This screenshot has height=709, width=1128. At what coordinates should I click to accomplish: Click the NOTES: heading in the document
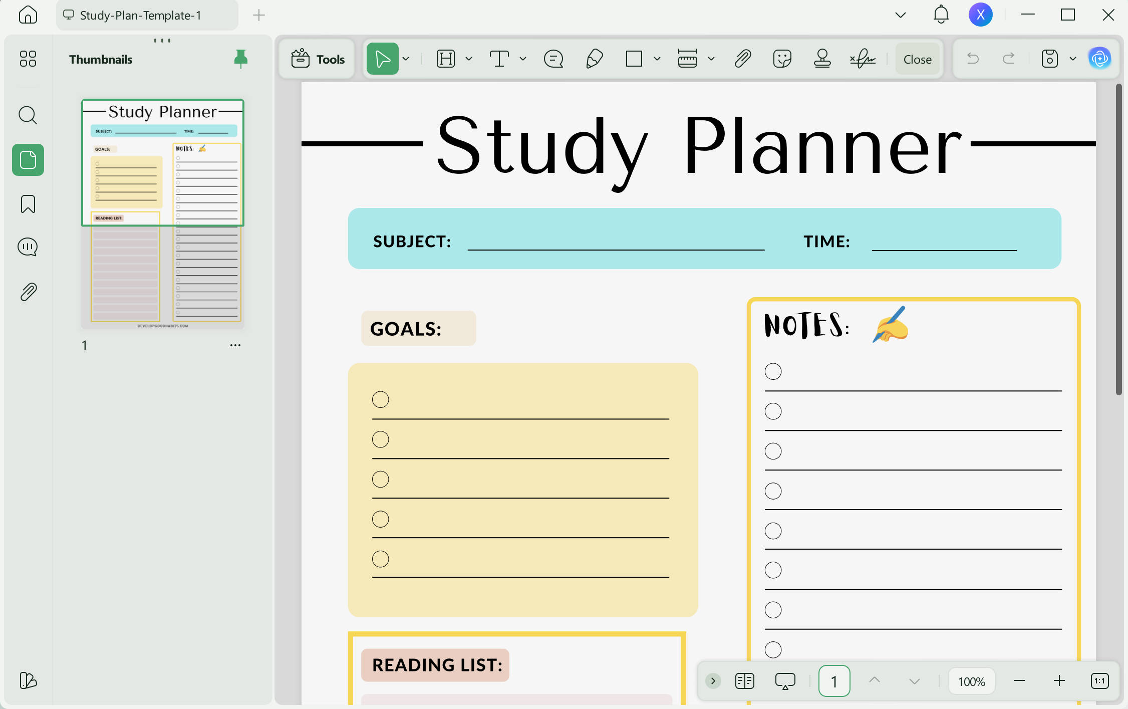click(x=807, y=325)
